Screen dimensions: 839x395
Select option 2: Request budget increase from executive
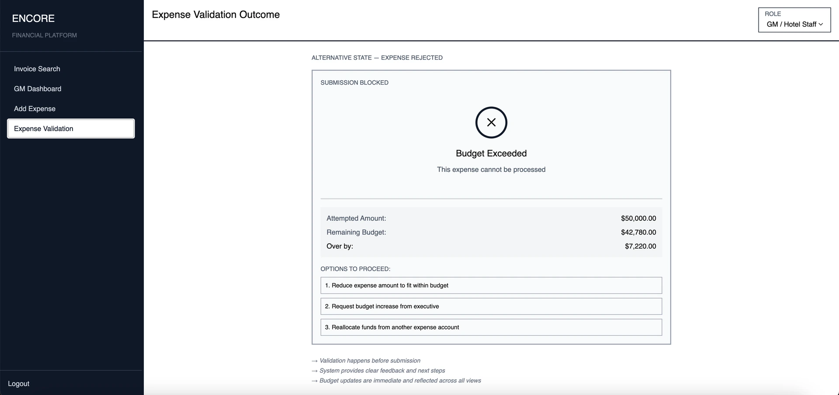(491, 306)
